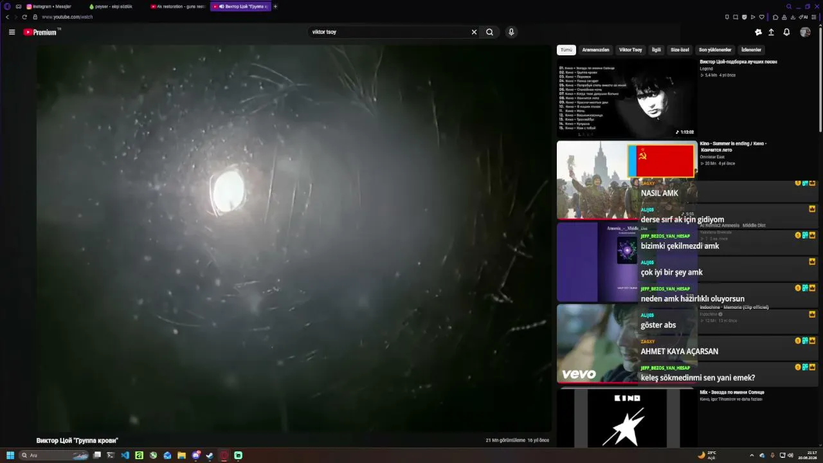Open the site lock info icon

coord(35,17)
